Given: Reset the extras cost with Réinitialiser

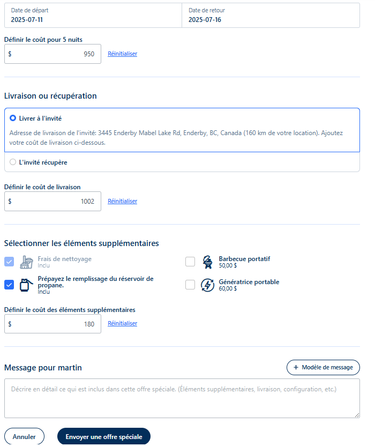Looking at the screenshot, I should pos(122,323).
